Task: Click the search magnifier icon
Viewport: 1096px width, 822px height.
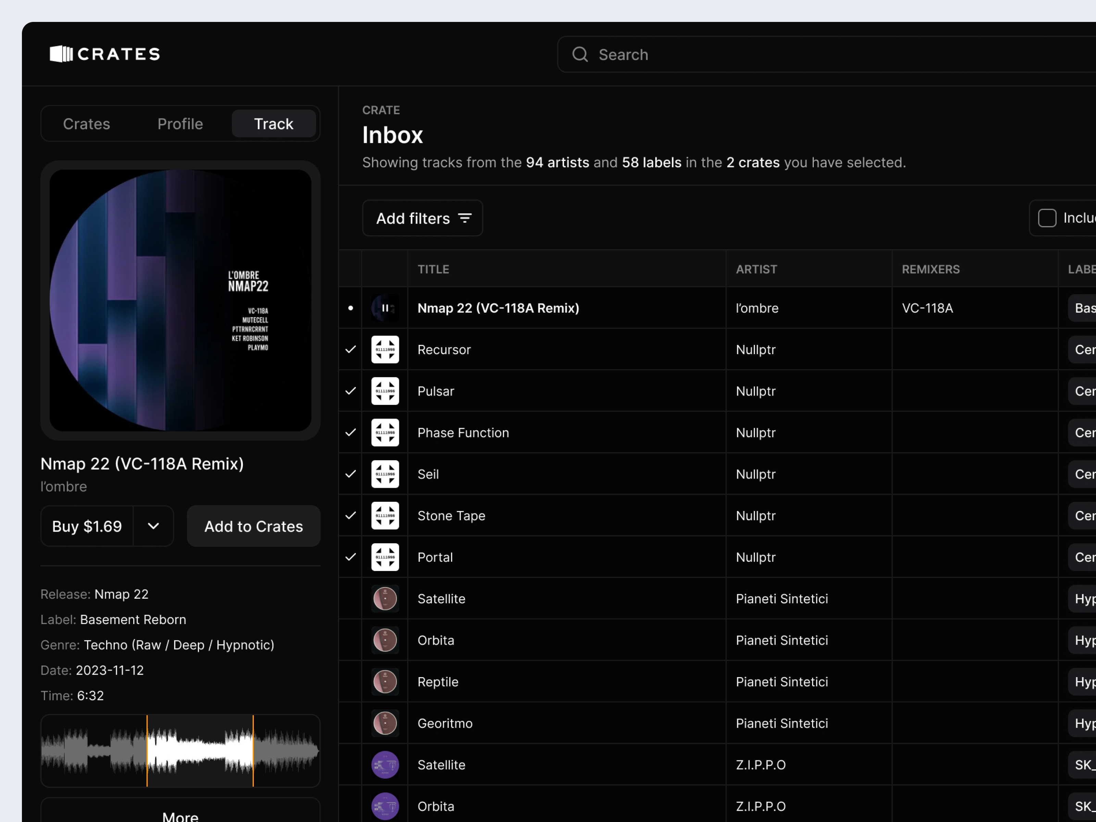Action: coord(580,54)
